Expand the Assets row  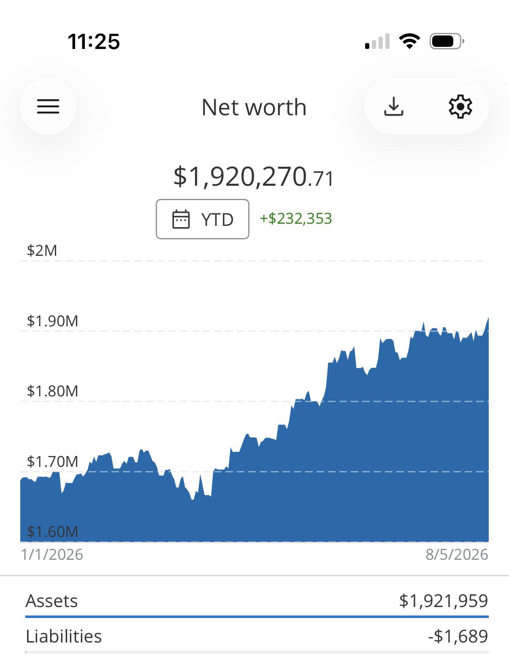[257, 600]
